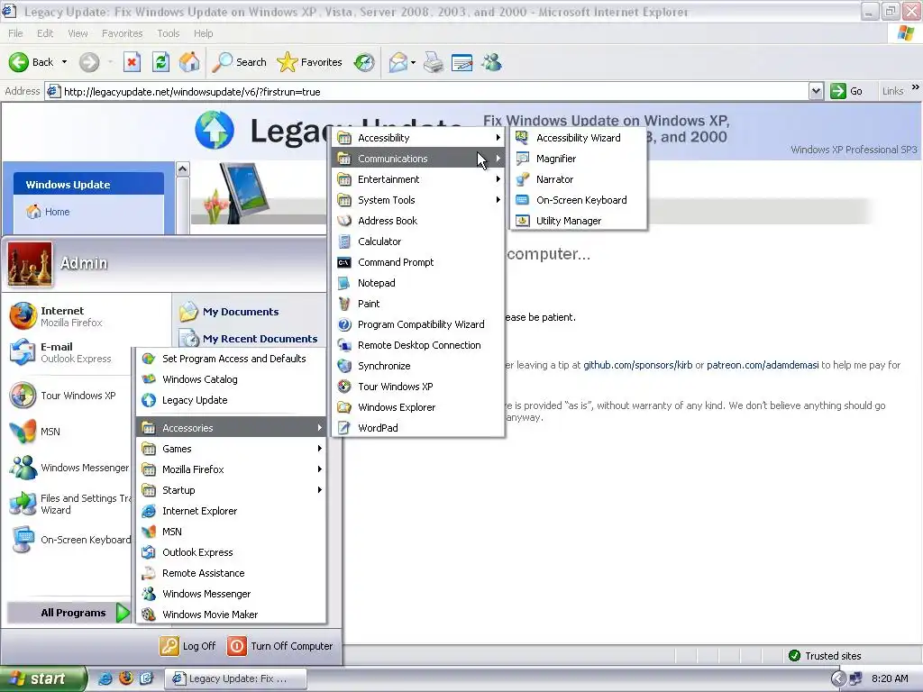
Task: Open Utility Manager in Accessibility submenu
Action: point(580,221)
